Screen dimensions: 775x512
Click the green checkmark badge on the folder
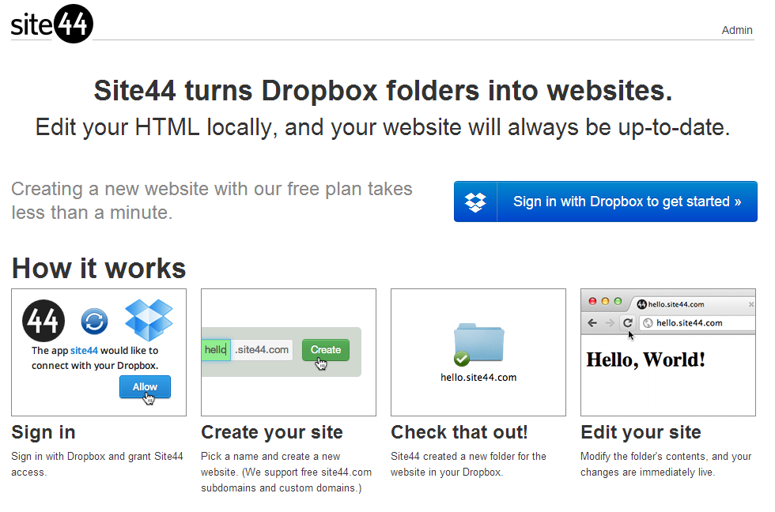462,359
